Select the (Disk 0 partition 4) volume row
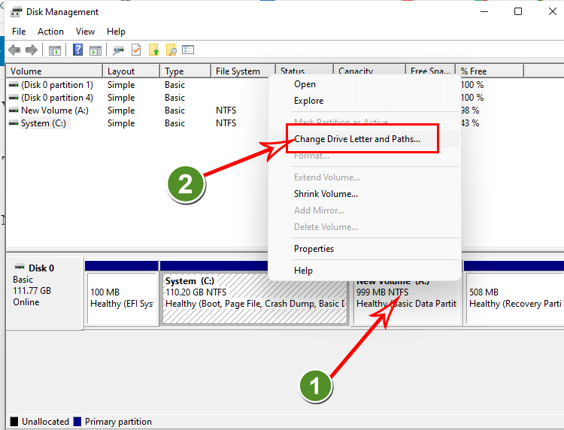Image resolution: width=564 pixels, height=430 pixels. click(x=57, y=98)
